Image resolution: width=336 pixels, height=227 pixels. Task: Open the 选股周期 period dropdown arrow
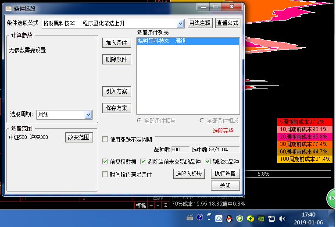point(88,115)
